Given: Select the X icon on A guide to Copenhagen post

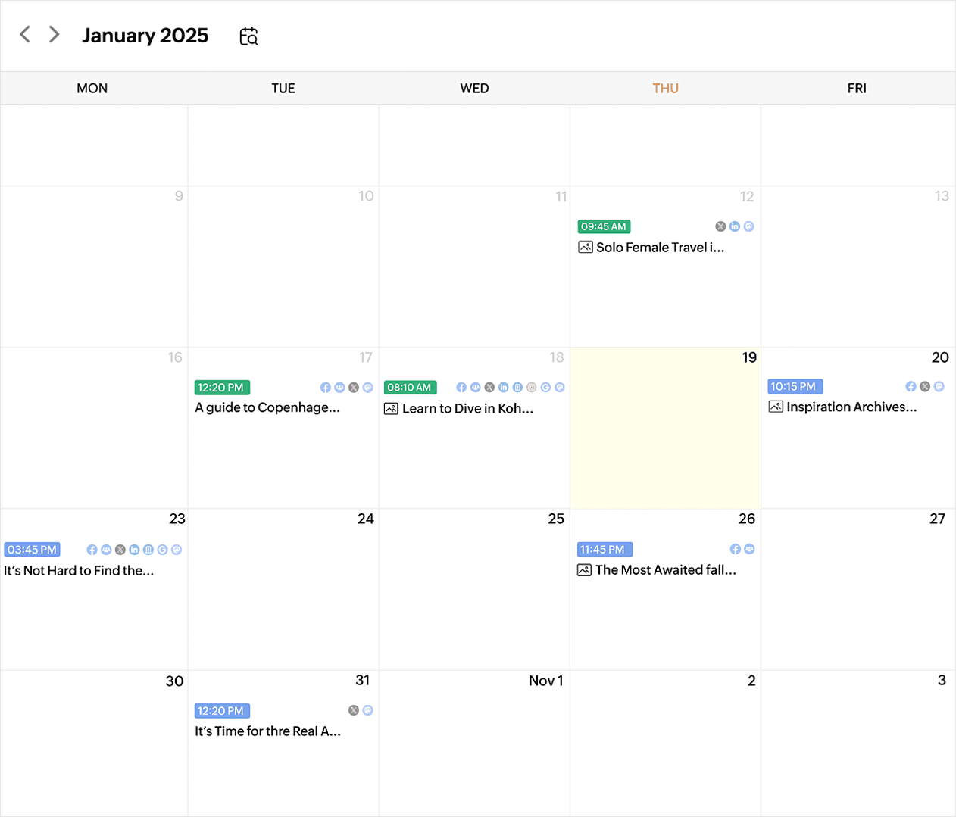Looking at the screenshot, I should click(x=353, y=387).
